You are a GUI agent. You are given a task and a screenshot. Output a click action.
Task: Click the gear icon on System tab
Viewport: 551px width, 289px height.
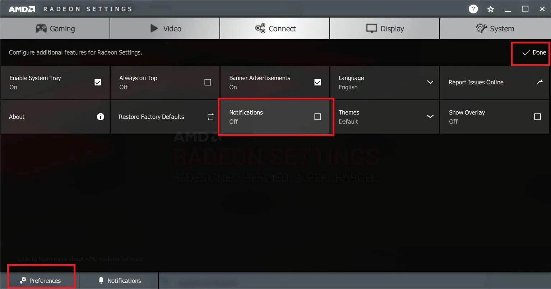pyautogui.click(x=481, y=28)
